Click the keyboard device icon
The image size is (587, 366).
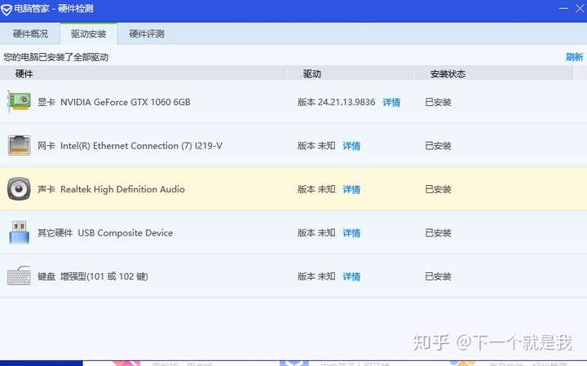(x=19, y=276)
